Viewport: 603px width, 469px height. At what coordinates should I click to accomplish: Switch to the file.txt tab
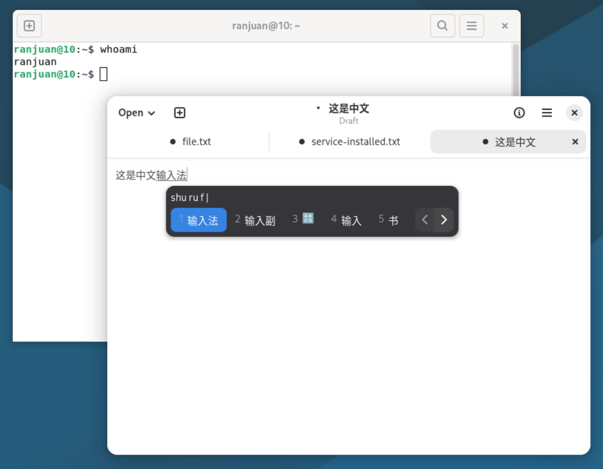tap(190, 142)
